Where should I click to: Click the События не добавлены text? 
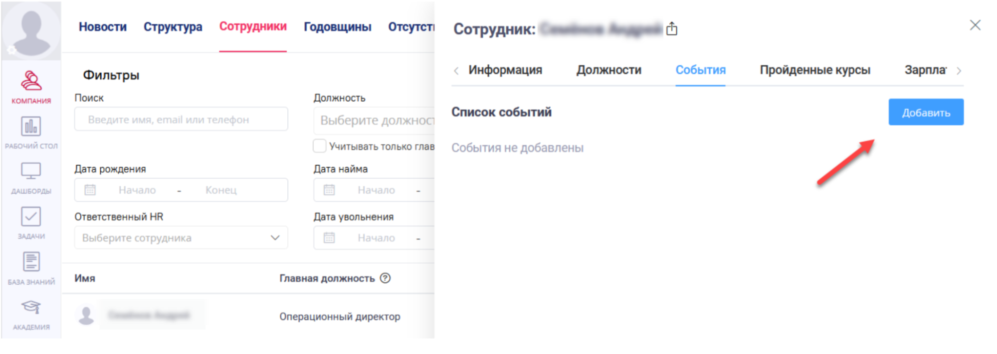[x=517, y=147]
